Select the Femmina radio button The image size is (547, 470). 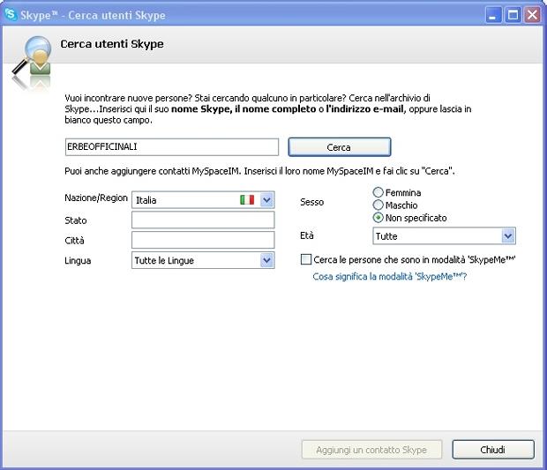click(378, 192)
